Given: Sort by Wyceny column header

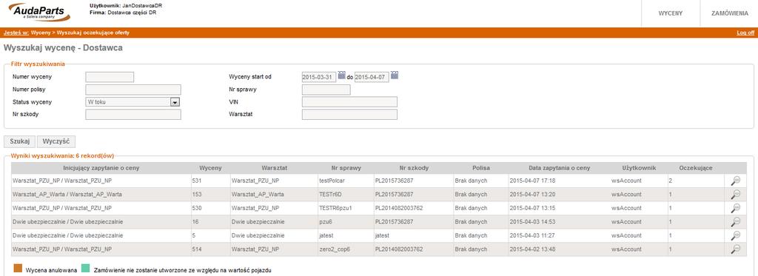Looking at the screenshot, I should pyautogui.click(x=210, y=168).
